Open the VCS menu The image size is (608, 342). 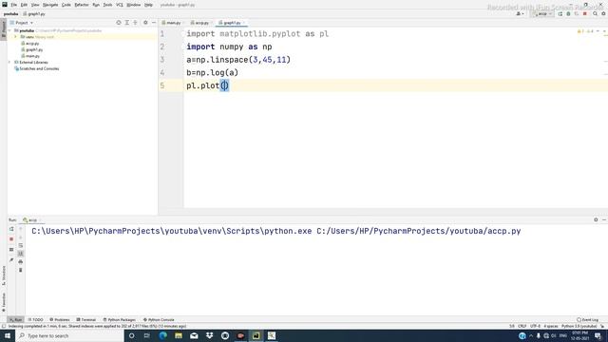tap(120, 5)
